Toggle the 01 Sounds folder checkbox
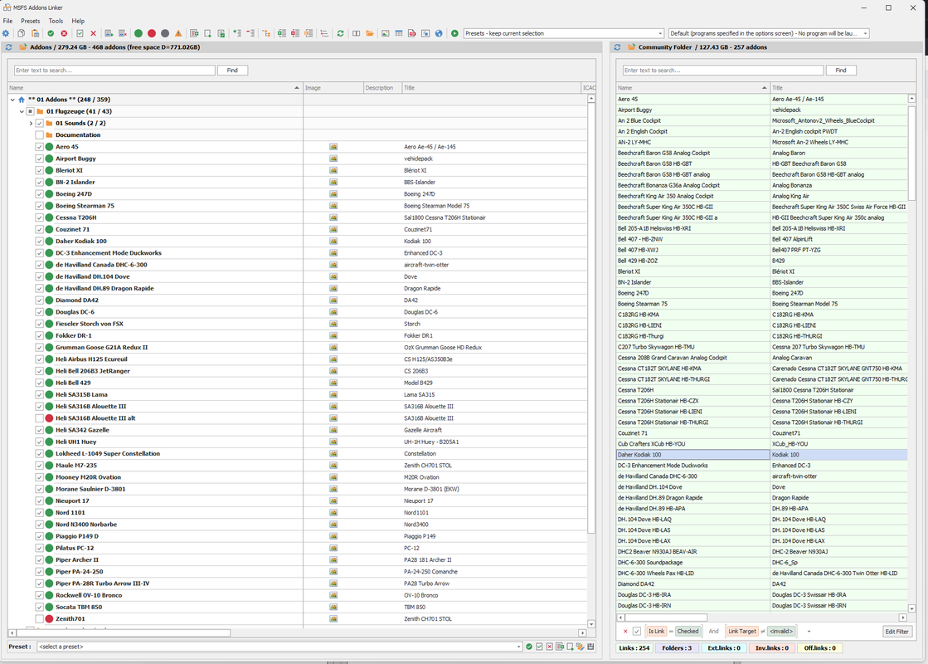Screen dimensions: 928x664 (40, 123)
